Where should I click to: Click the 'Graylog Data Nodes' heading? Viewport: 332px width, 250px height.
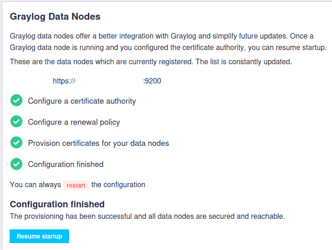[55, 17]
